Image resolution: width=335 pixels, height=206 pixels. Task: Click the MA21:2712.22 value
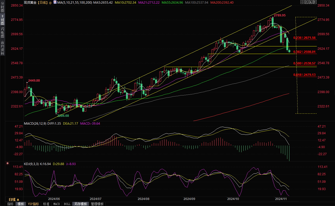point(149,2)
